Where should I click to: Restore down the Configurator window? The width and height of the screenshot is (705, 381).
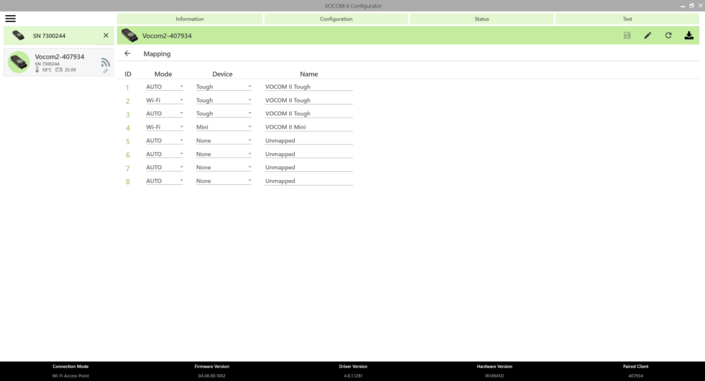click(691, 6)
